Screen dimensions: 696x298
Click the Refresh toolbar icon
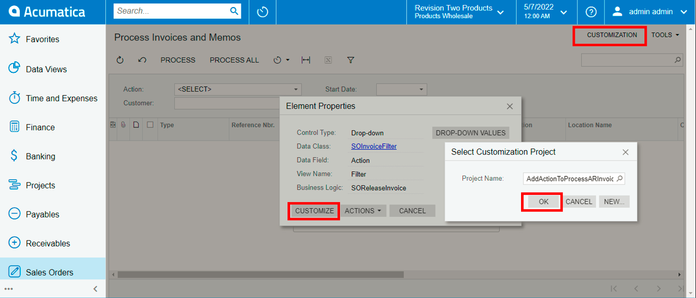(120, 60)
